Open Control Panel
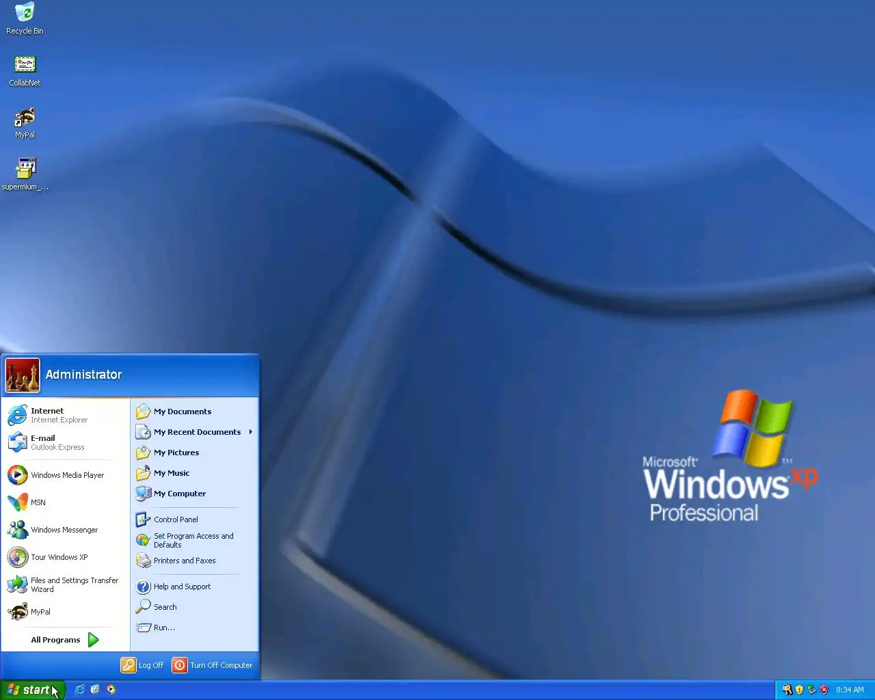This screenshot has height=700, width=875. 194,520
